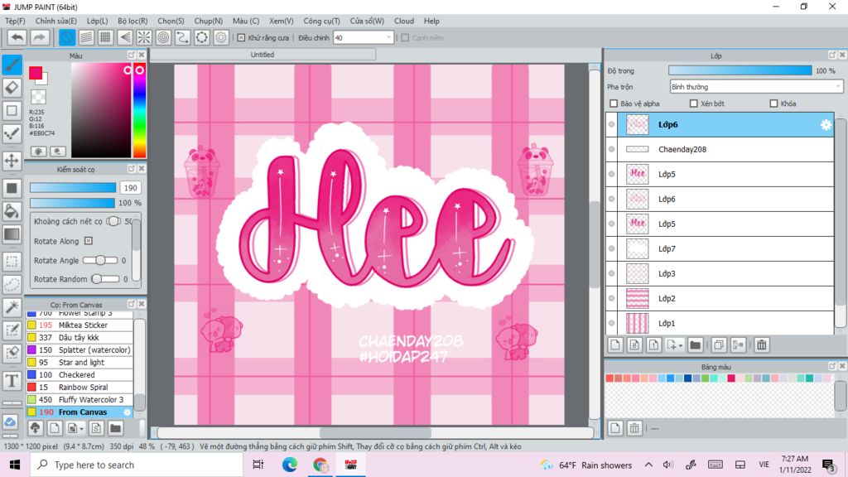Select the Eraser tool
Image resolution: width=848 pixels, height=477 pixels.
[12, 88]
